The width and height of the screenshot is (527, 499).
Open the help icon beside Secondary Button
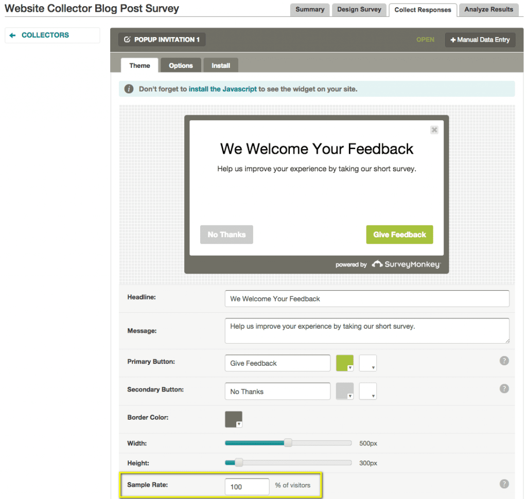504,388
